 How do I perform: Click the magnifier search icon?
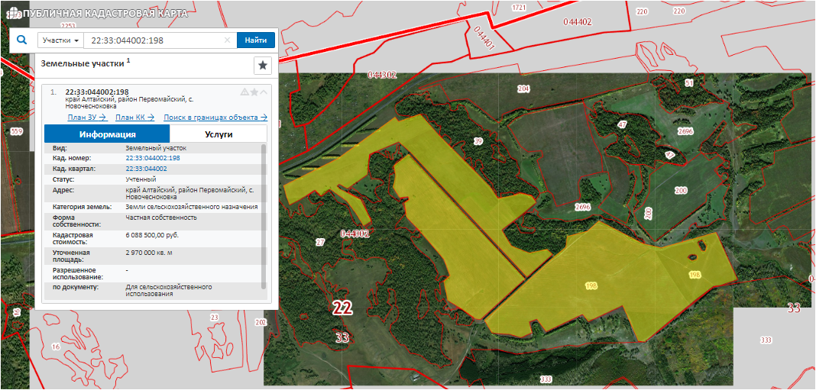tap(22, 40)
